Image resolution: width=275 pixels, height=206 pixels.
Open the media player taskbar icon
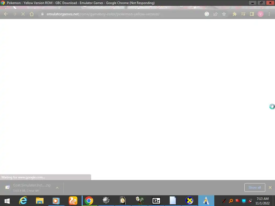coord(56,201)
